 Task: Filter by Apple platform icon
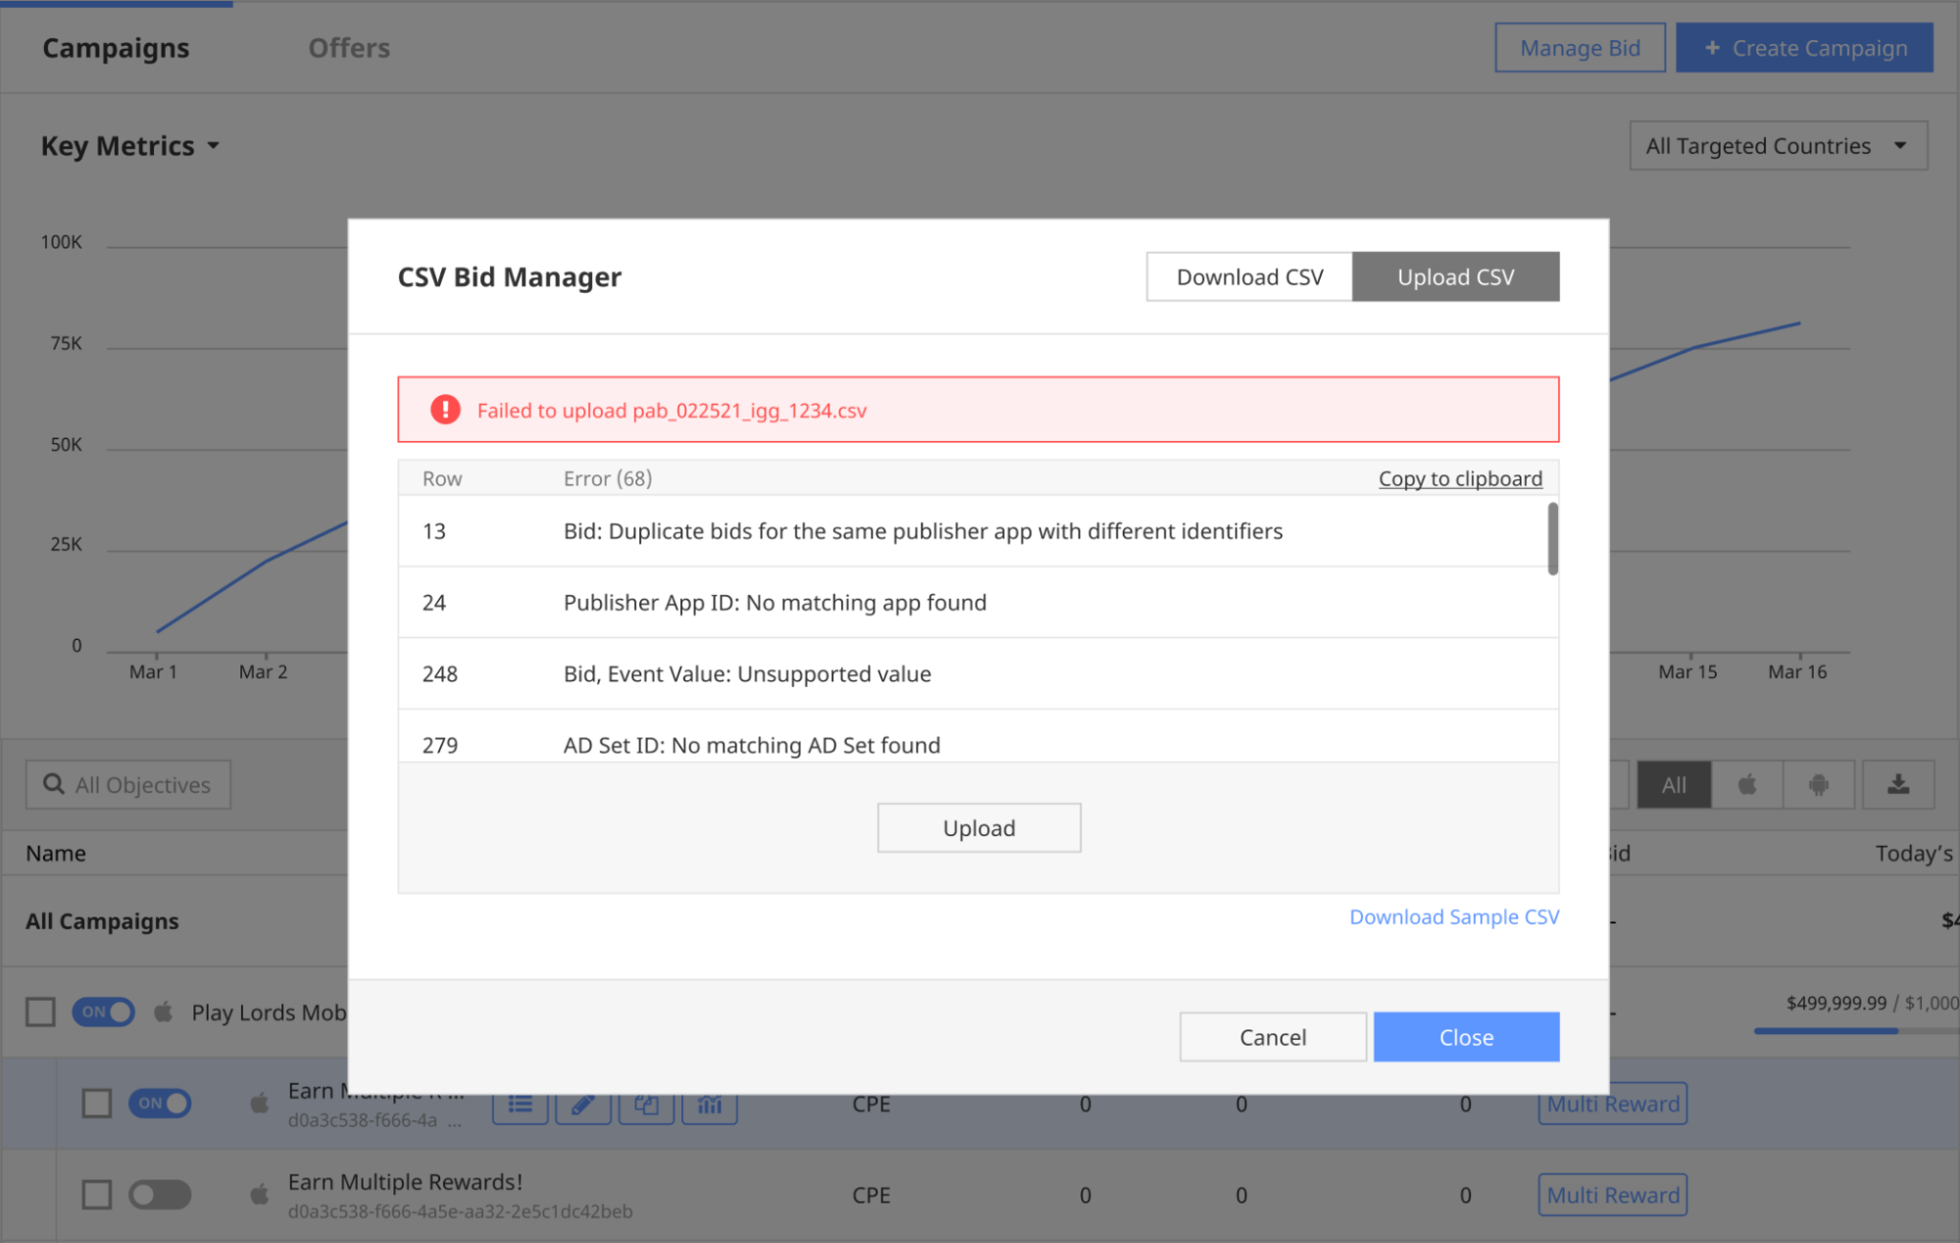click(1746, 784)
